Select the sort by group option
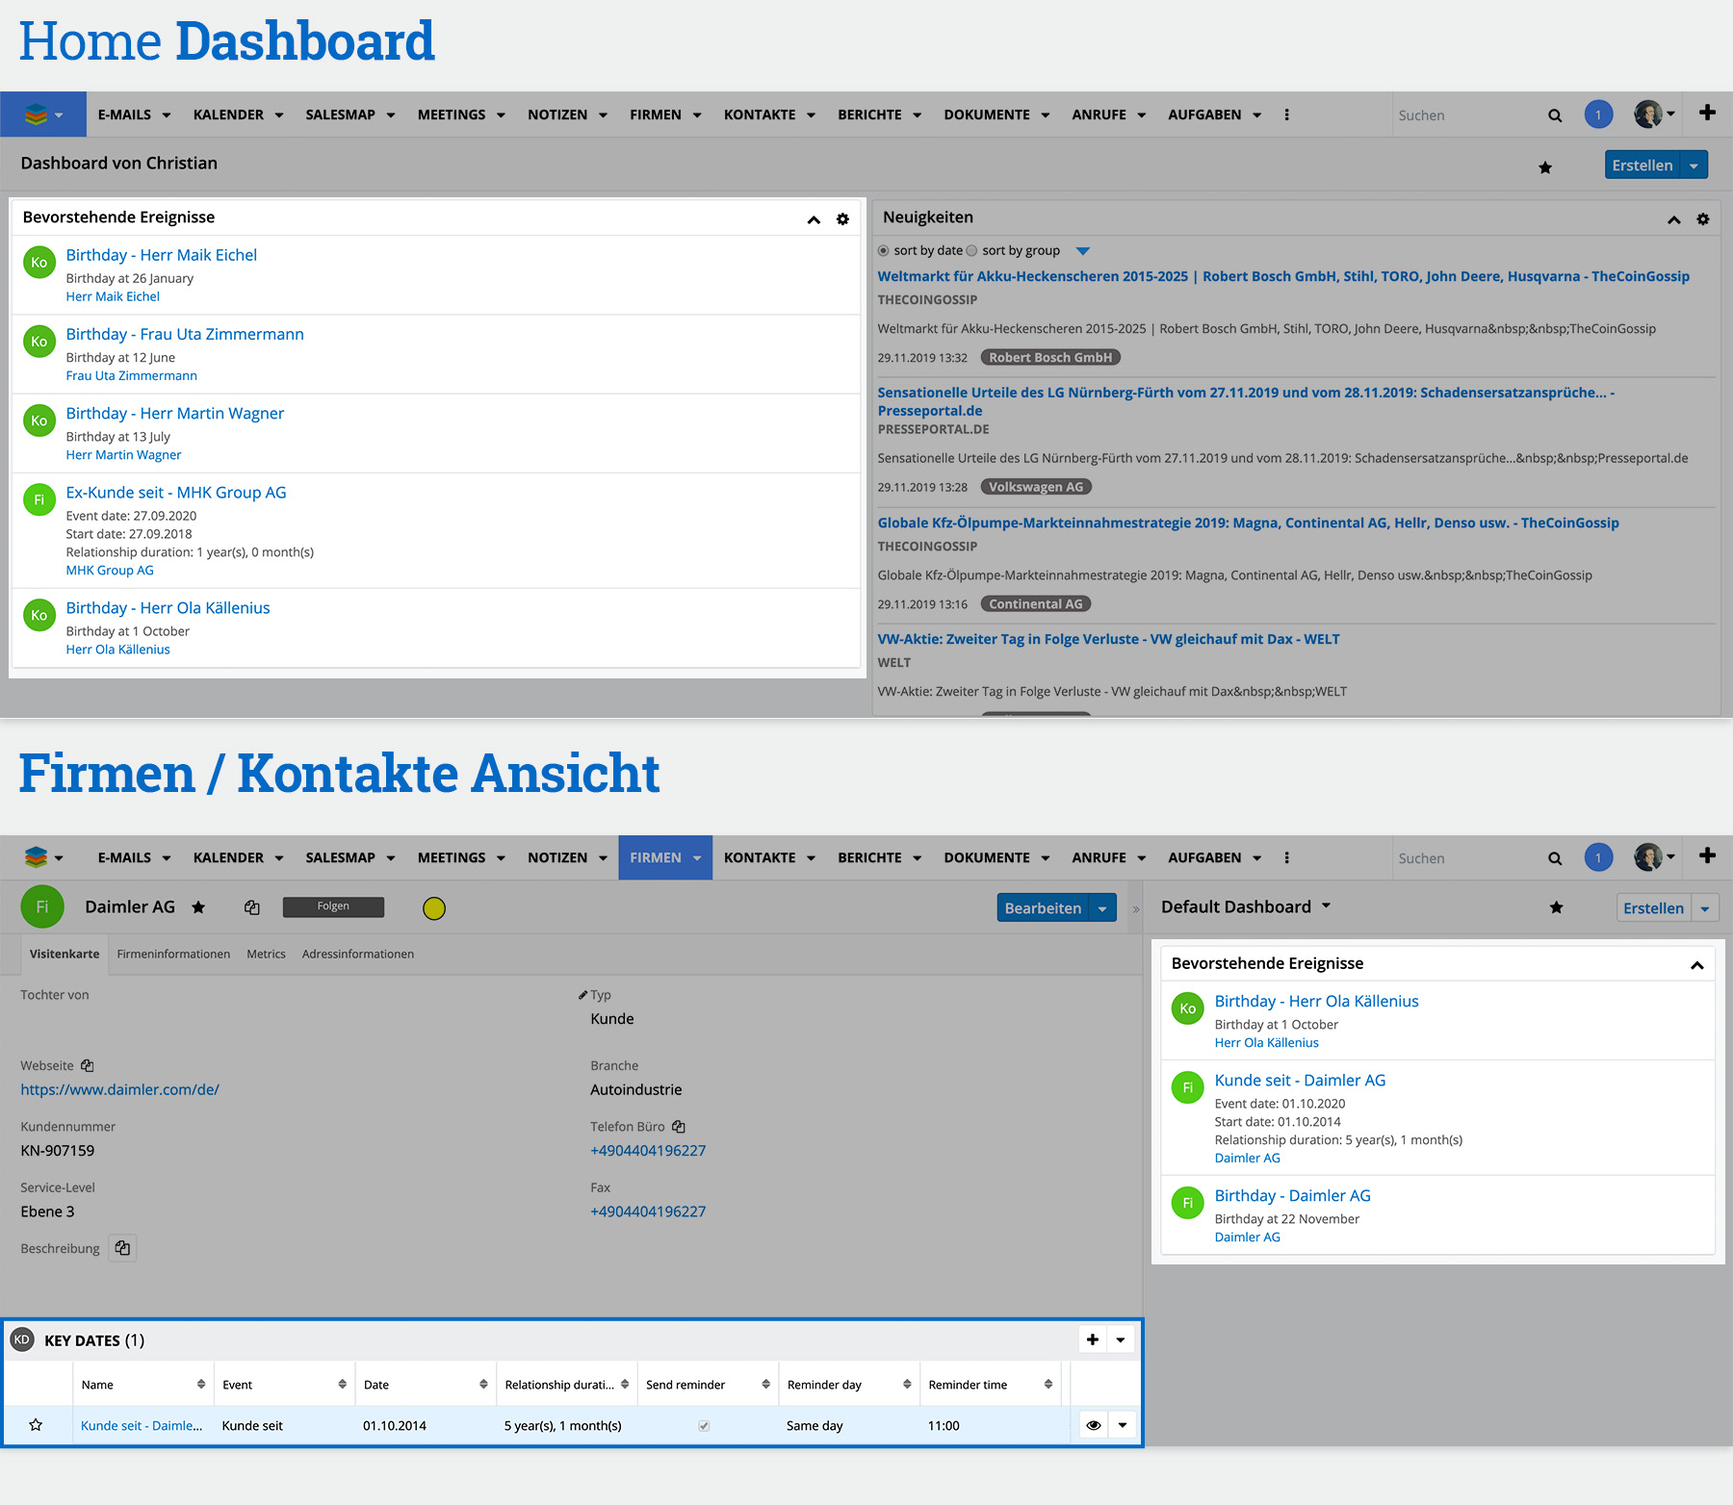Image resolution: width=1733 pixels, height=1505 pixels. pyautogui.click(x=972, y=251)
